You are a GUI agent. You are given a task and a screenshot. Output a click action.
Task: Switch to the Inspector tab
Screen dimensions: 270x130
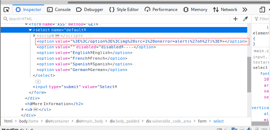pos(28,10)
